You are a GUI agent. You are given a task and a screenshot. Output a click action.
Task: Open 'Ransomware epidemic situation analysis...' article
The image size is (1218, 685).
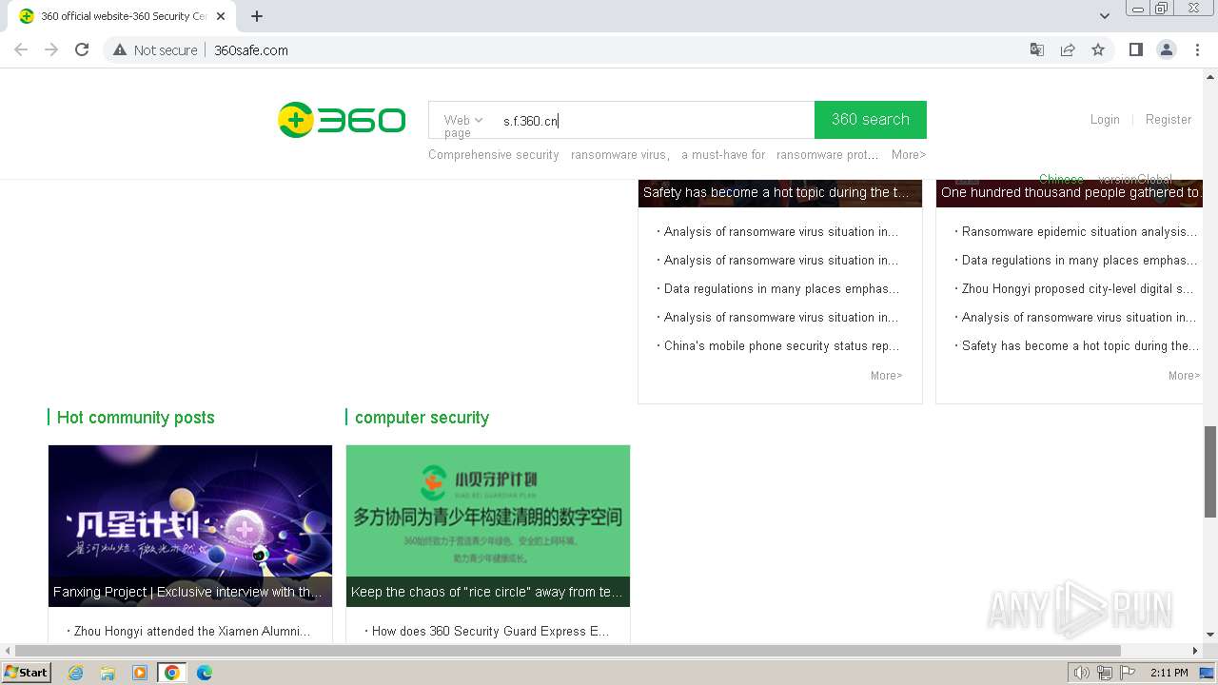click(x=1079, y=231)
